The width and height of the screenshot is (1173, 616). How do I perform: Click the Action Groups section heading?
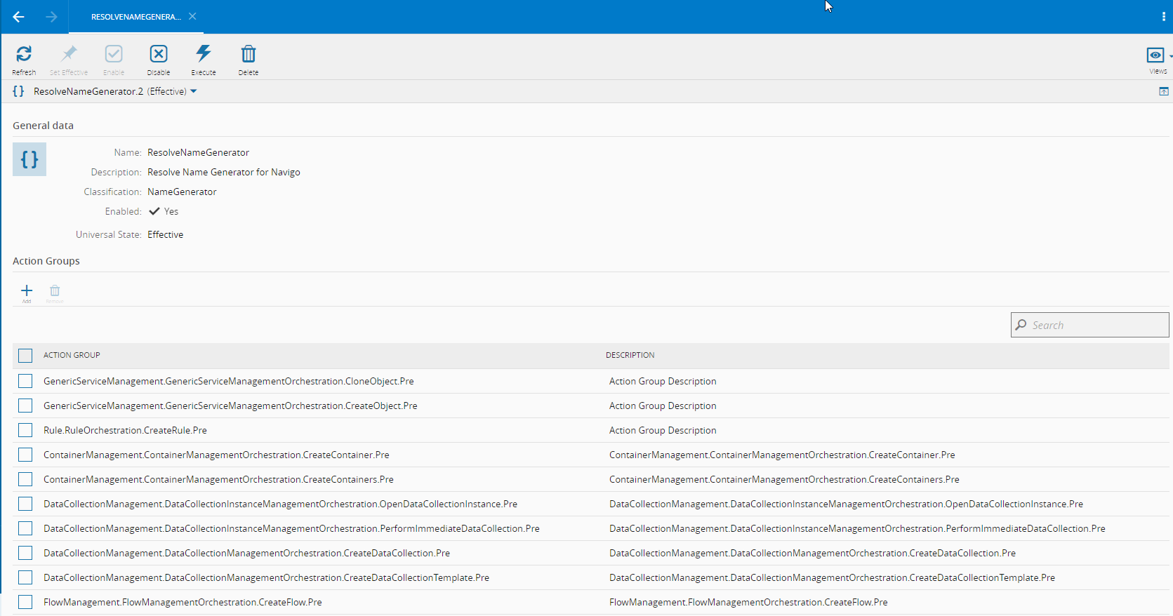pyautogui.click(x=46, y=261)
